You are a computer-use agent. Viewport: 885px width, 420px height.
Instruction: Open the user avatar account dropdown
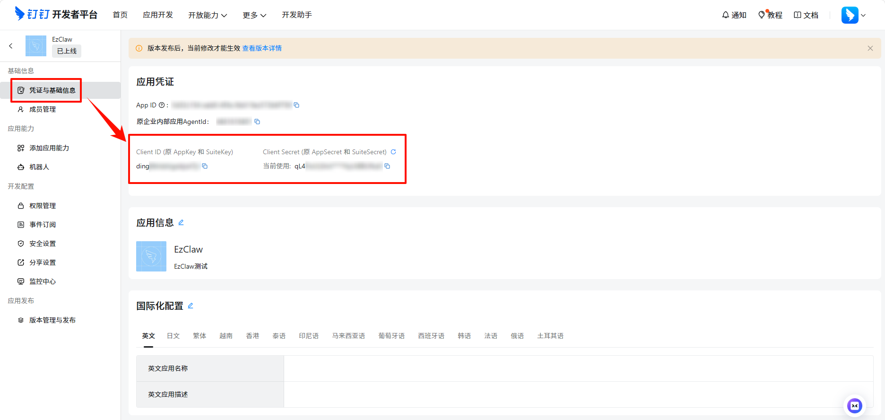pyautogui.click(x=853, y=15)
